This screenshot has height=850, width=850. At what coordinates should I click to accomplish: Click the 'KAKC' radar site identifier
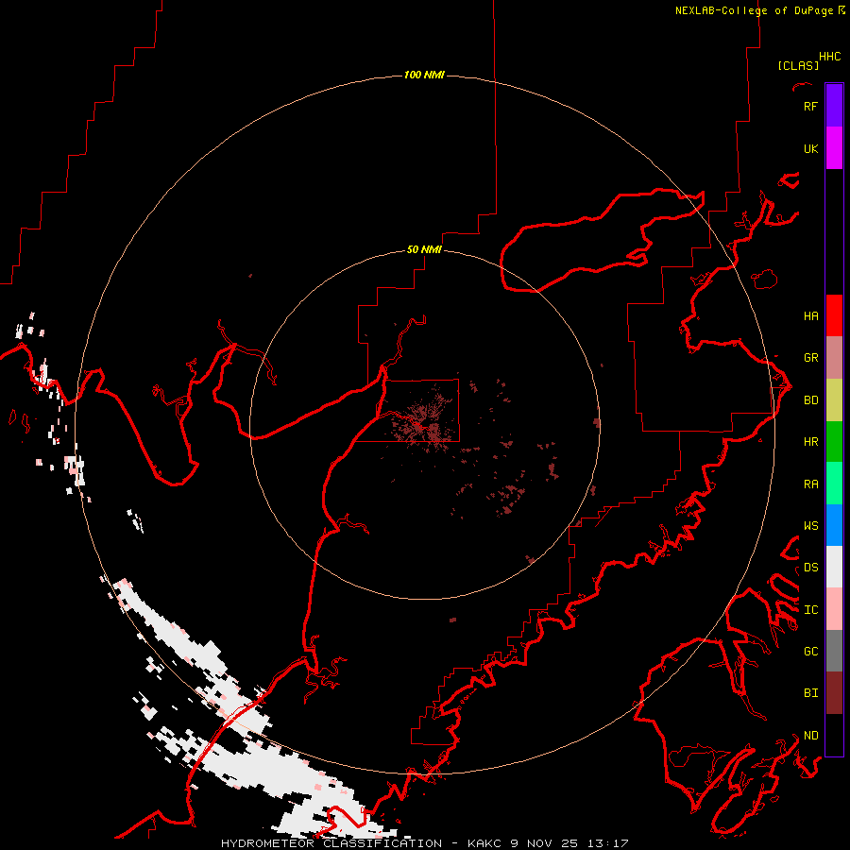(x=484, y=843)
